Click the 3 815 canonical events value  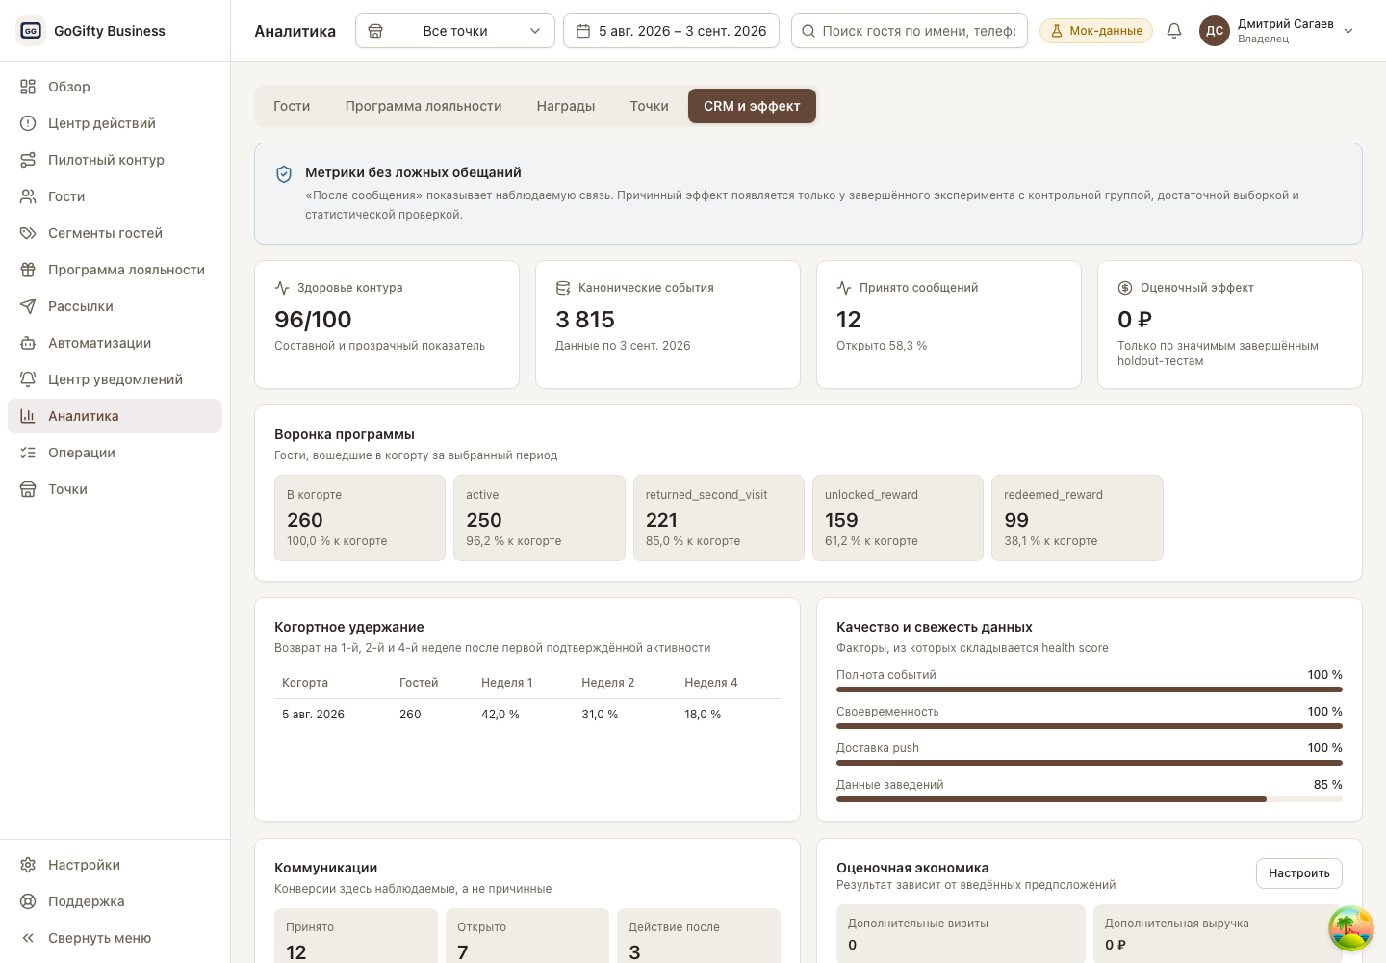[x=585, y=320]
